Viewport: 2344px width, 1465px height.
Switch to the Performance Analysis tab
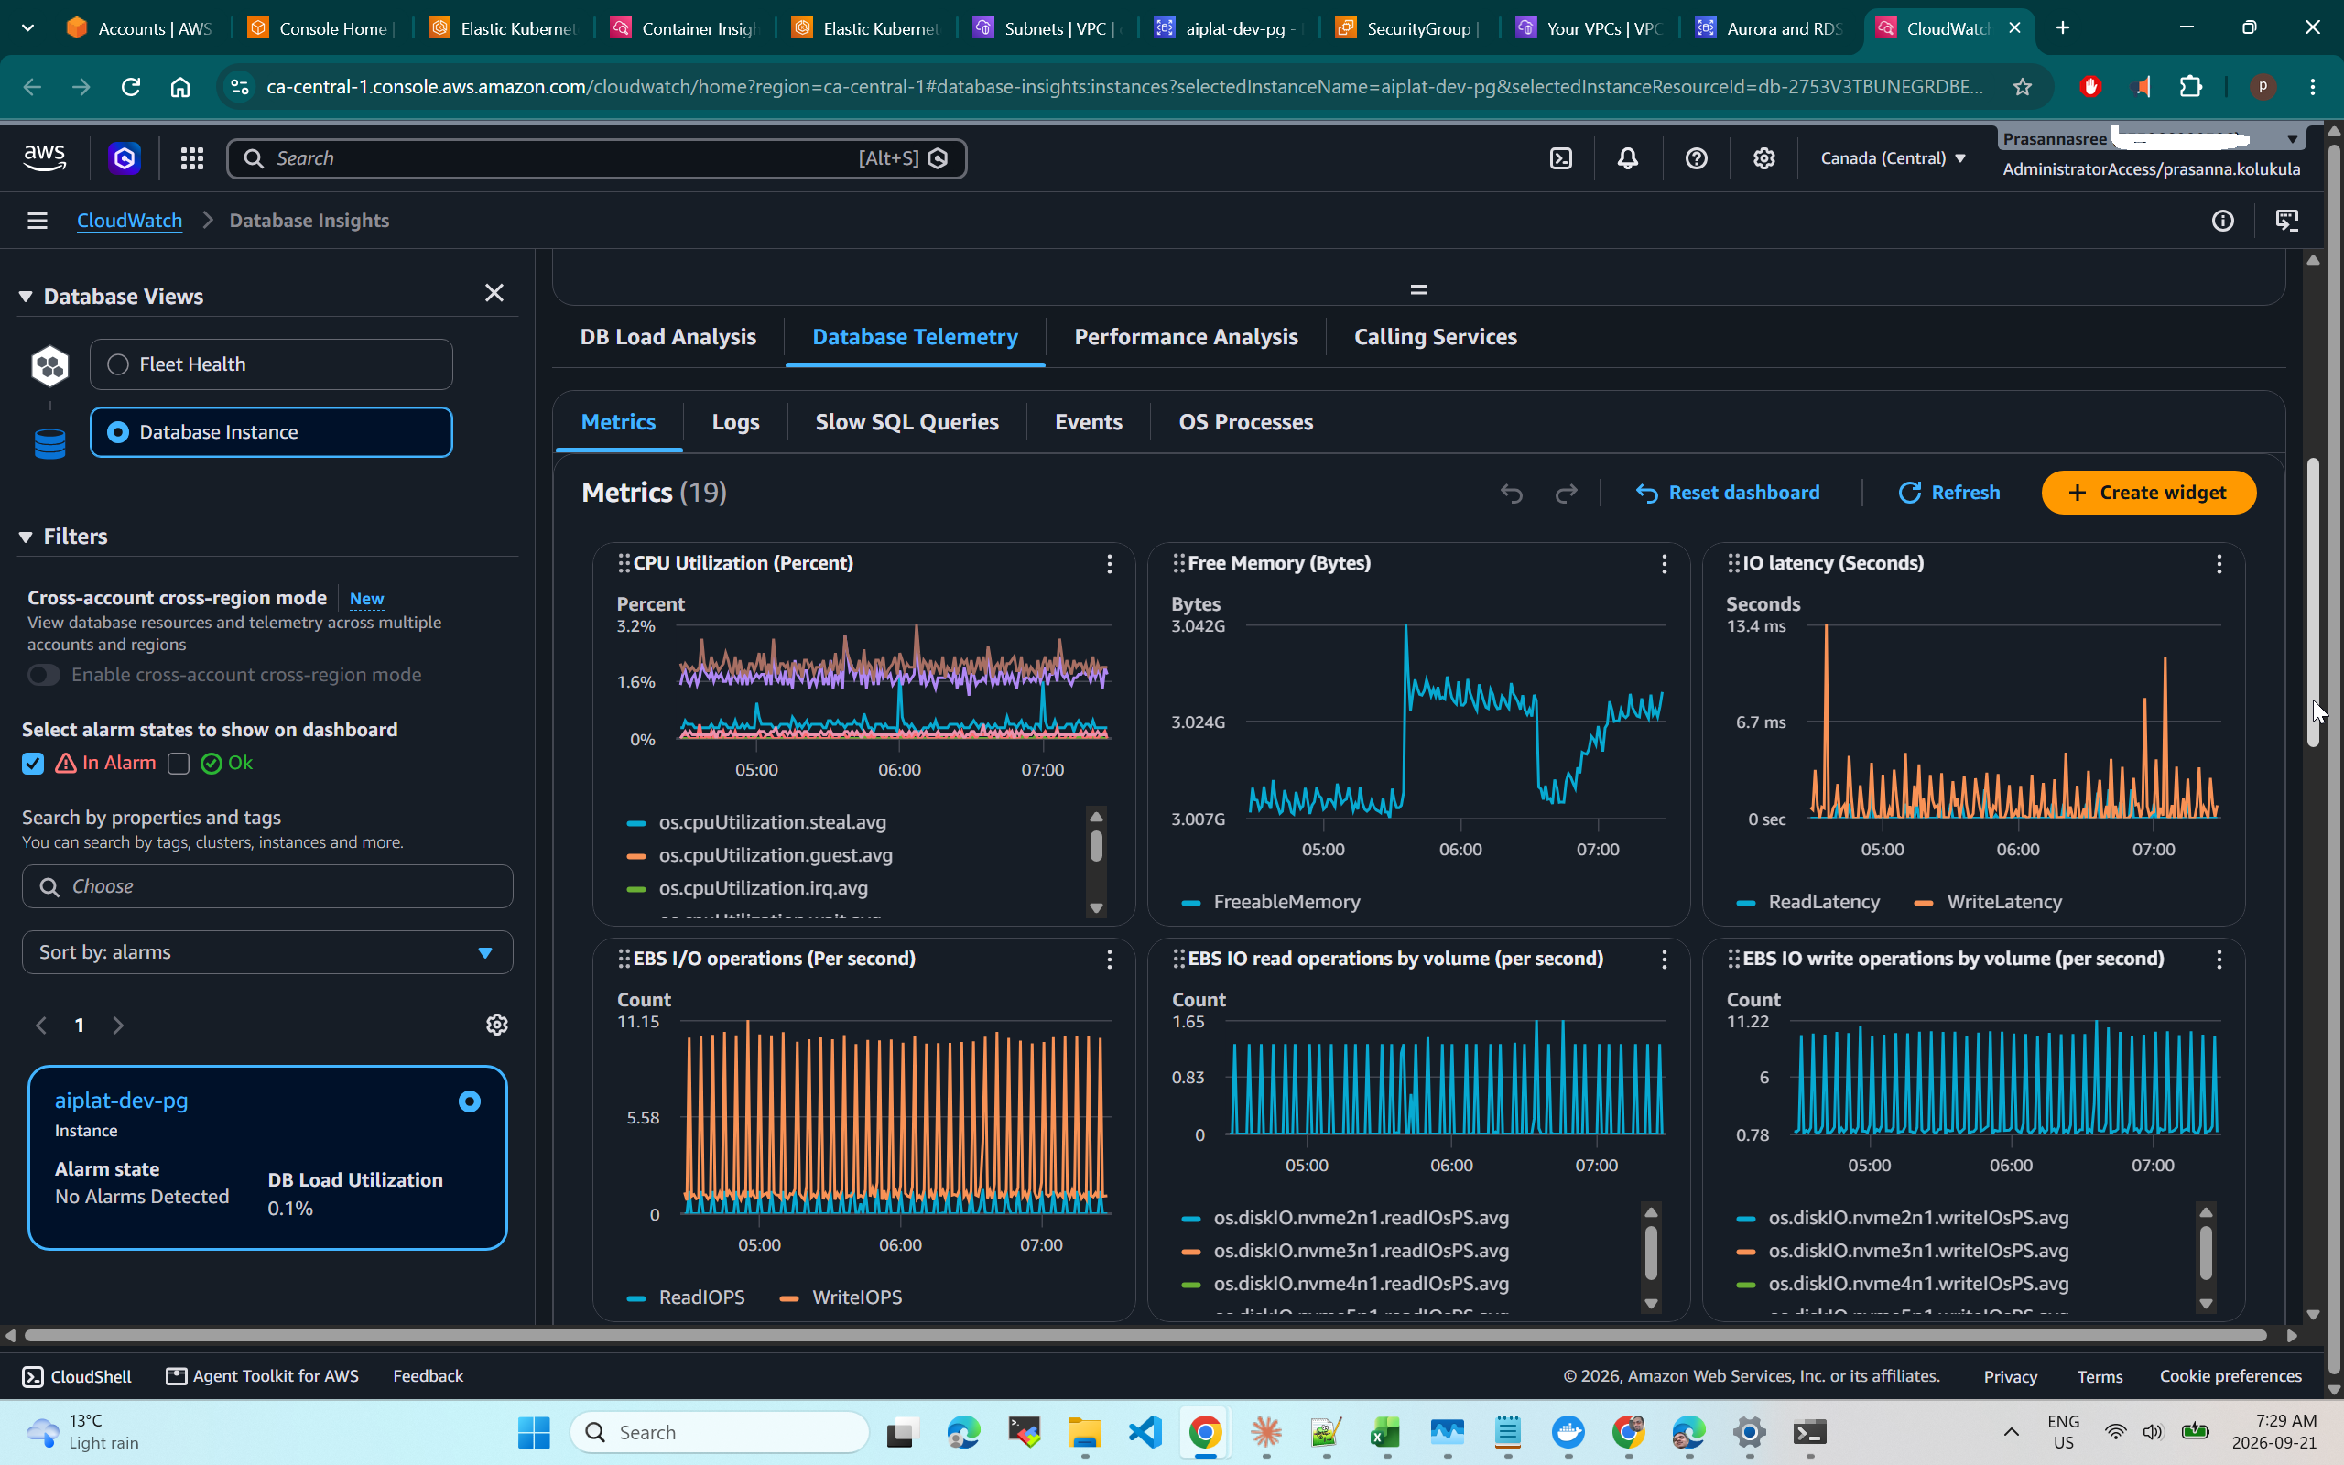tap(1186, 337)
